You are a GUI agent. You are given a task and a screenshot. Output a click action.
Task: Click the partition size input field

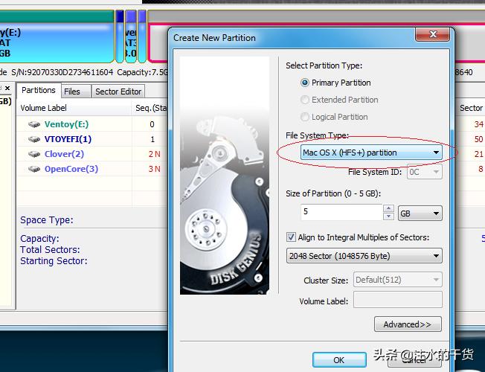[x=341, y=212]
